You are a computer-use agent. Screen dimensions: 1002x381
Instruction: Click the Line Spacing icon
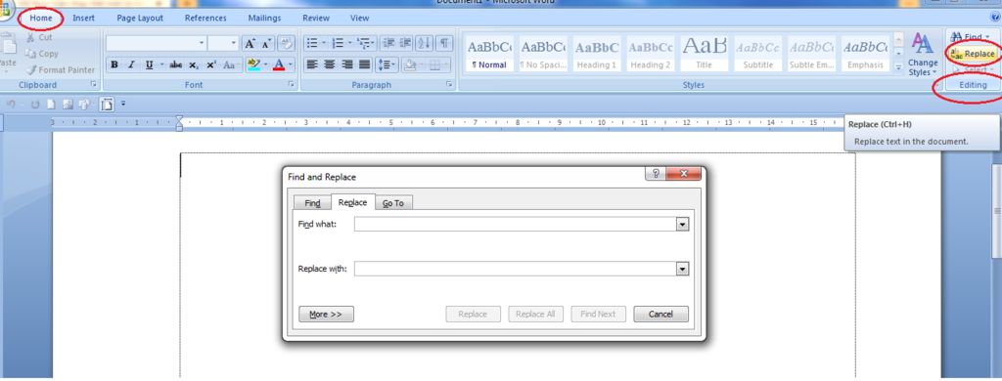point(387,64)
